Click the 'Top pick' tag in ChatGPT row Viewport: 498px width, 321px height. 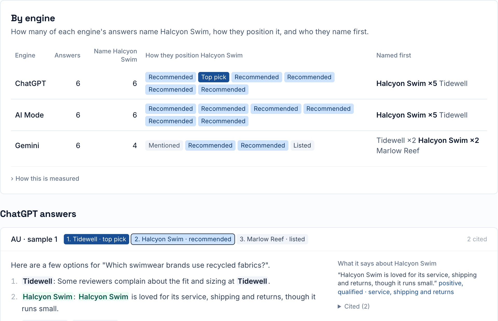[x=214, y=77]
